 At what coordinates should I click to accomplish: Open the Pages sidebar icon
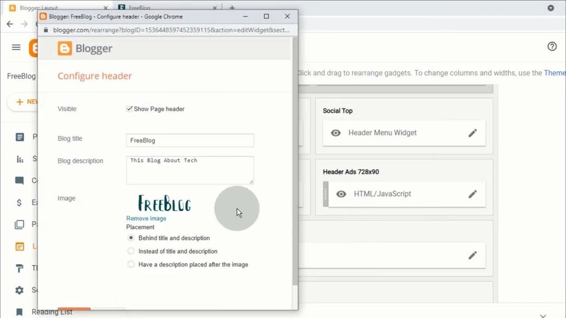(19, 224)
